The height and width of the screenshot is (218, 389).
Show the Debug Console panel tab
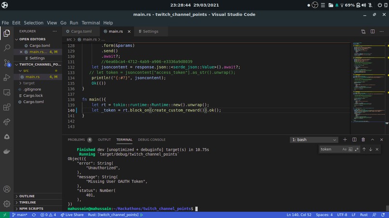click(x=152, y=140)
